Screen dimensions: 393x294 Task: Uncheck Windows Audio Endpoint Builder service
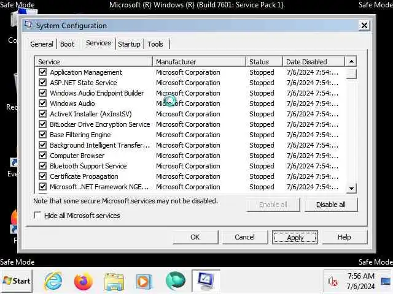(x=42, y=93)
